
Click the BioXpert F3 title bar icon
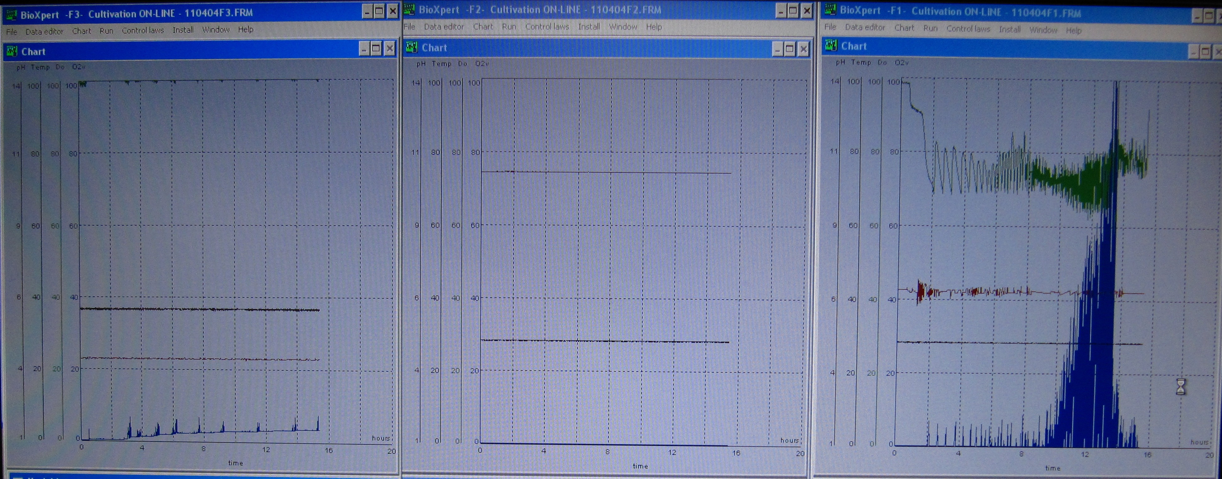click(11, 15)
